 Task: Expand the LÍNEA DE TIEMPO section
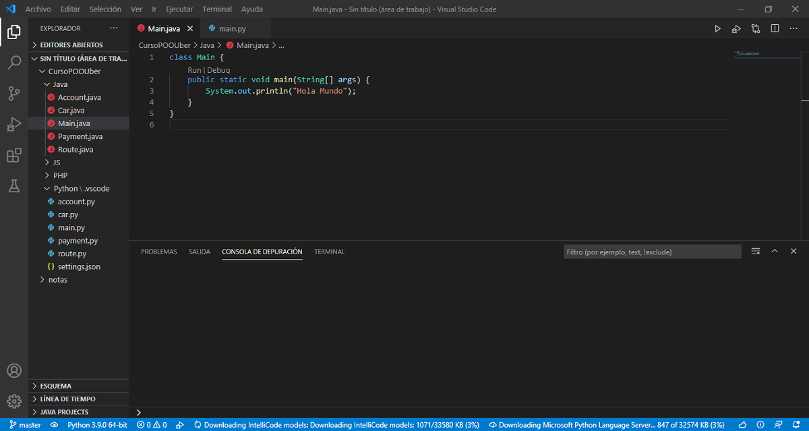[x=79, y=399]
